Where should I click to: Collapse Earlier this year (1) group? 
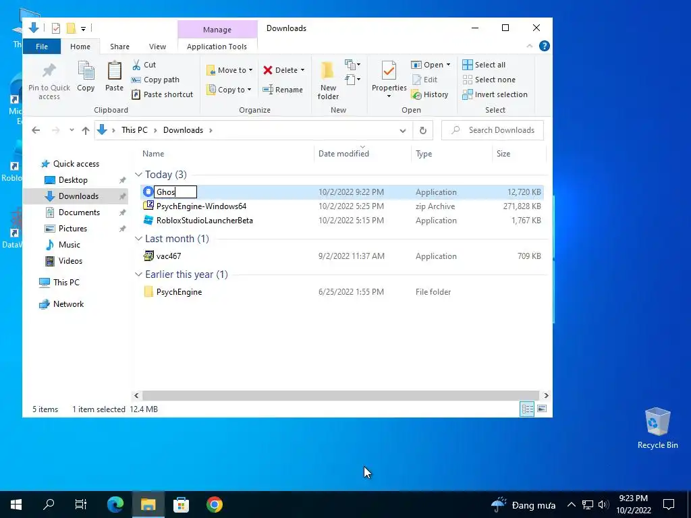point(138,275)
